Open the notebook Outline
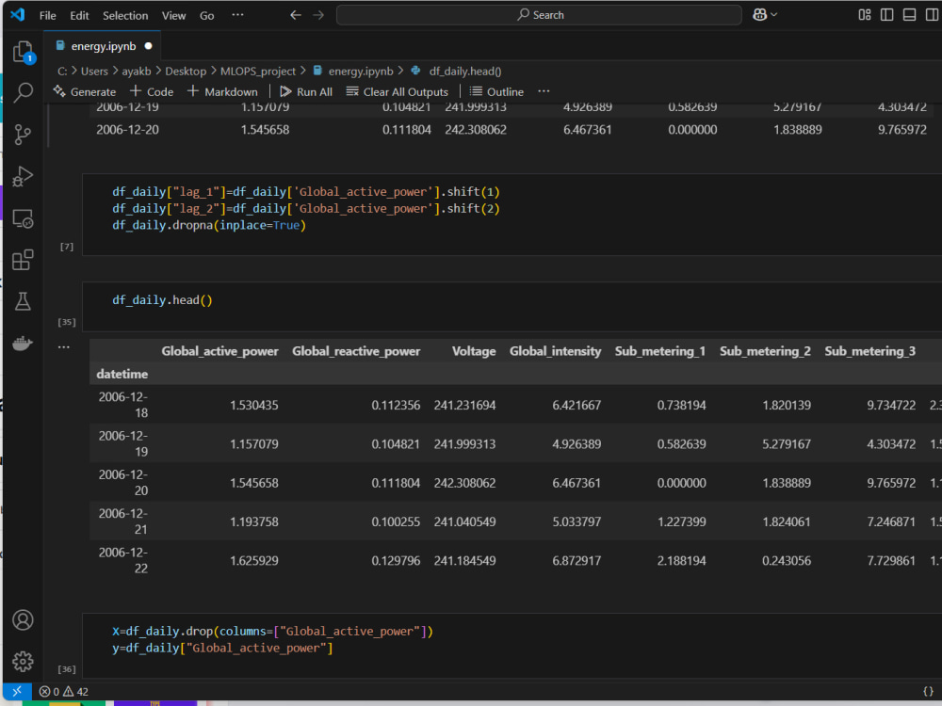Image resolution: width=942 pixels, height=706 pixels. tap(496, 92)
